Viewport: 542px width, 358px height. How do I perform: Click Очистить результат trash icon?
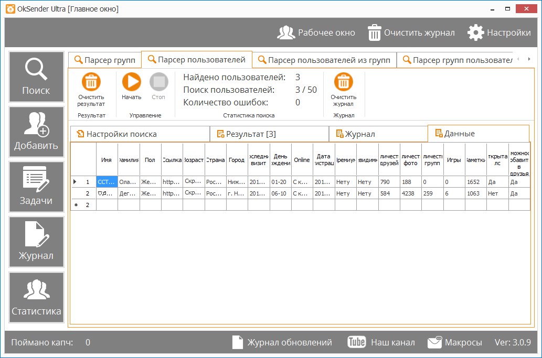coord(91,82)
